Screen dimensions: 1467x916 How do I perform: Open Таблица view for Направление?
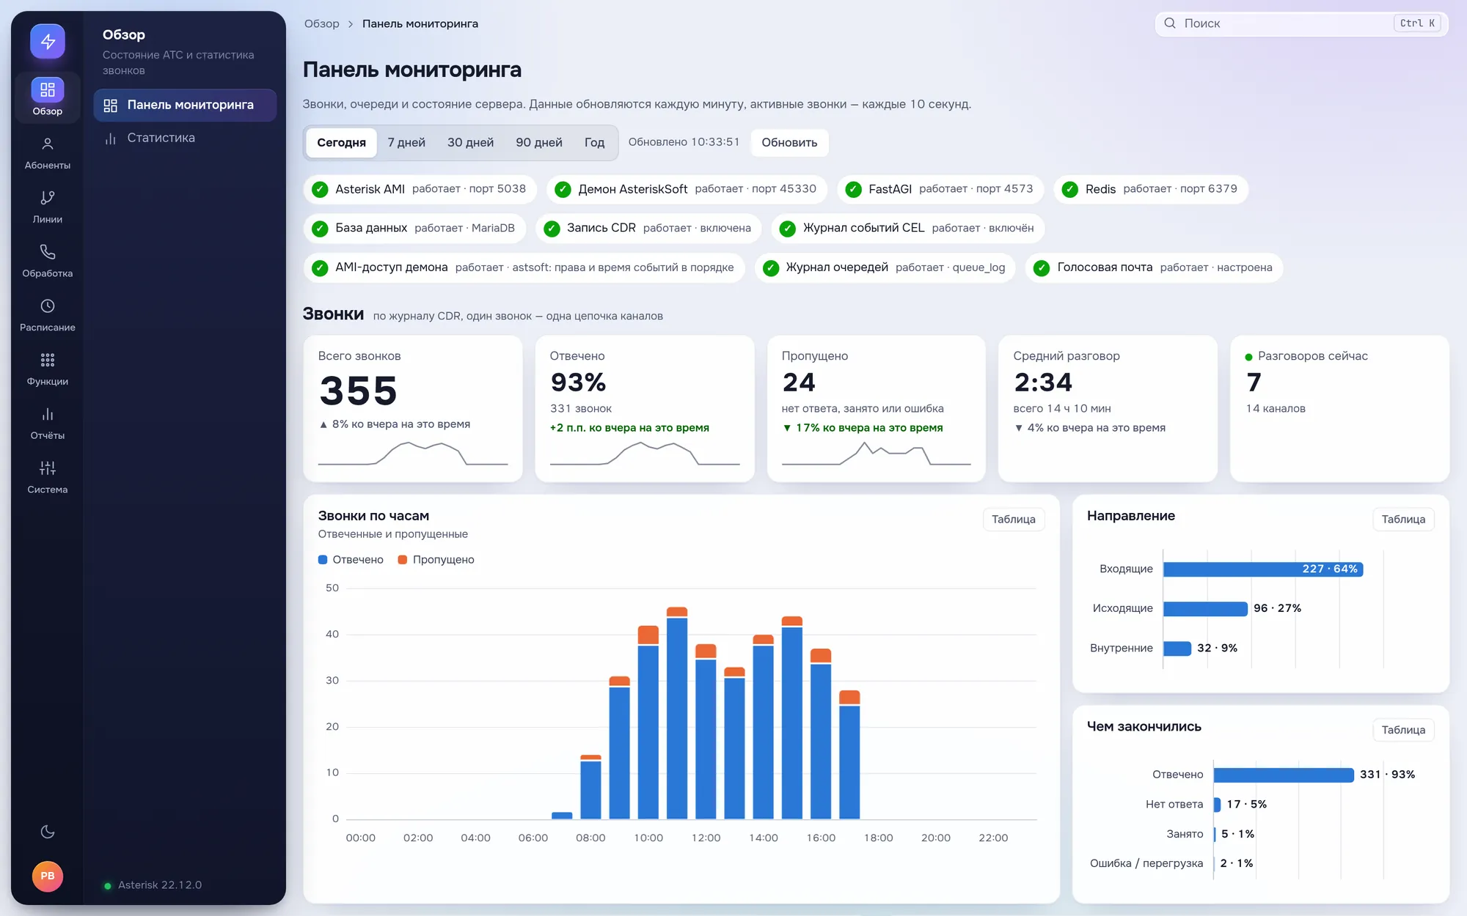[1403, 520]
